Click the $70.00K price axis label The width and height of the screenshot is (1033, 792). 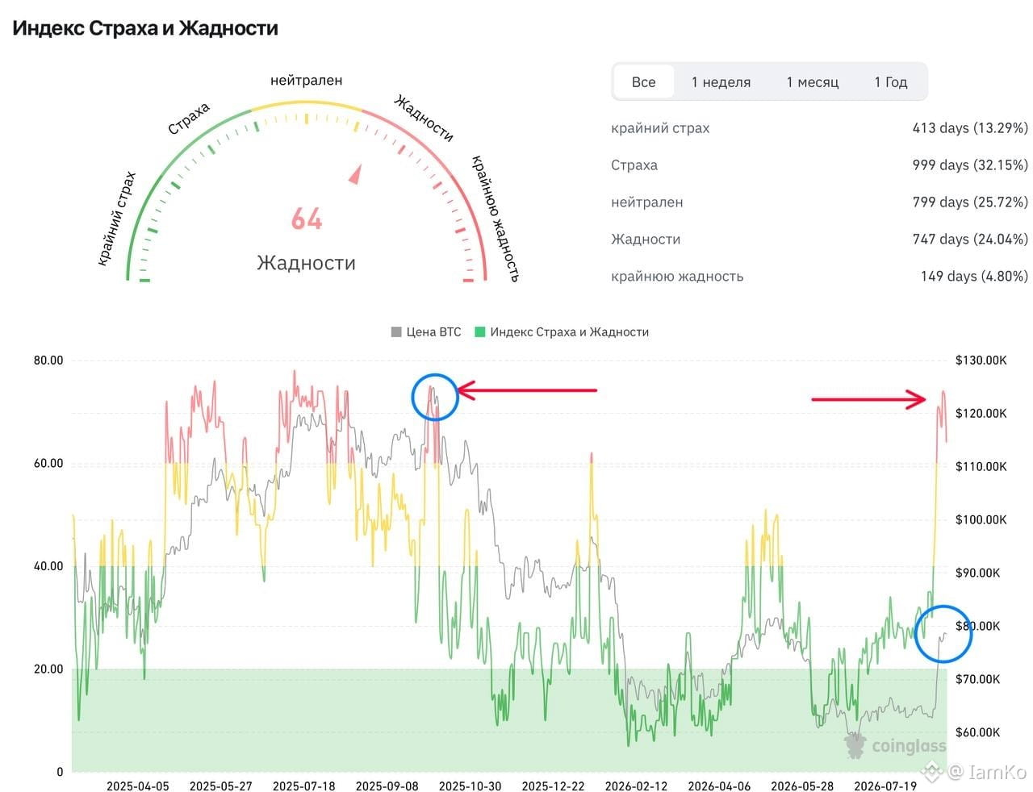[x=977, y=680]
